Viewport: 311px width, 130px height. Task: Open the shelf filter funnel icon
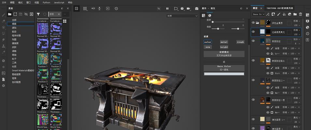(x=38, y=14)
